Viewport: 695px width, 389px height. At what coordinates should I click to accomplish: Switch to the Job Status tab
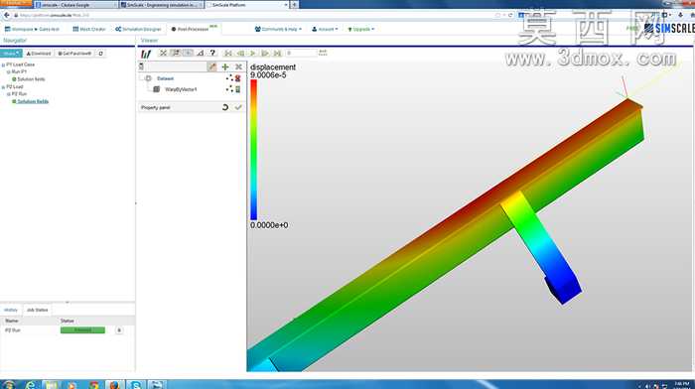coord(37,310)
